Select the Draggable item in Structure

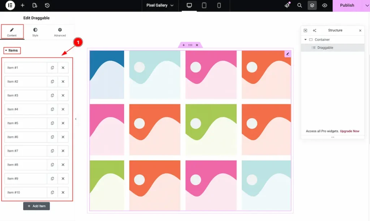coord(325,48)
